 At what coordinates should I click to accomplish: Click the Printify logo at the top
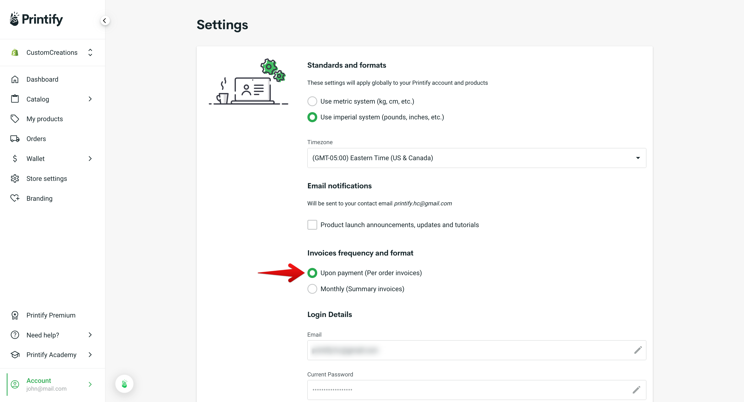tap(36, 19)
